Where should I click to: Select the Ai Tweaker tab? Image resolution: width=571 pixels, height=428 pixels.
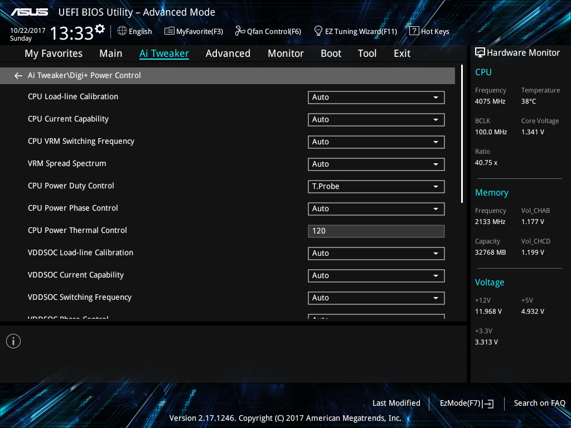click(164, 53)
